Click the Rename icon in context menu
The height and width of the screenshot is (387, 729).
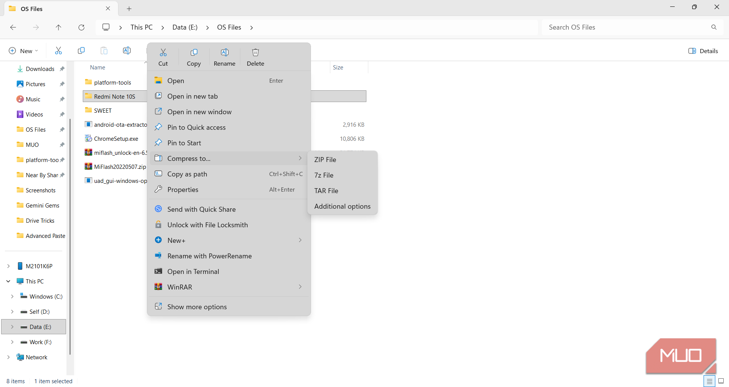[224, 52]
